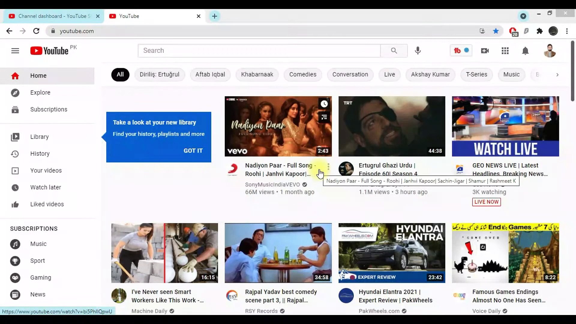576x324 pixels.
Task: Select the Comedies category chip
Action: (x=302, y=74)
